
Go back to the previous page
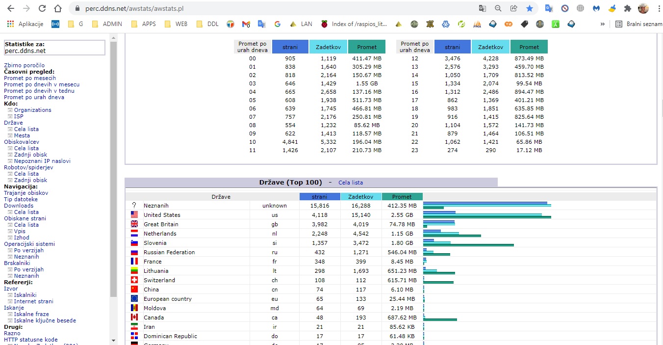[10, 8]
